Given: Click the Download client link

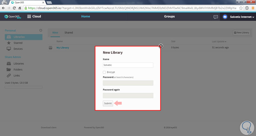Looking at the screenshot, I should tap(49, 127).
